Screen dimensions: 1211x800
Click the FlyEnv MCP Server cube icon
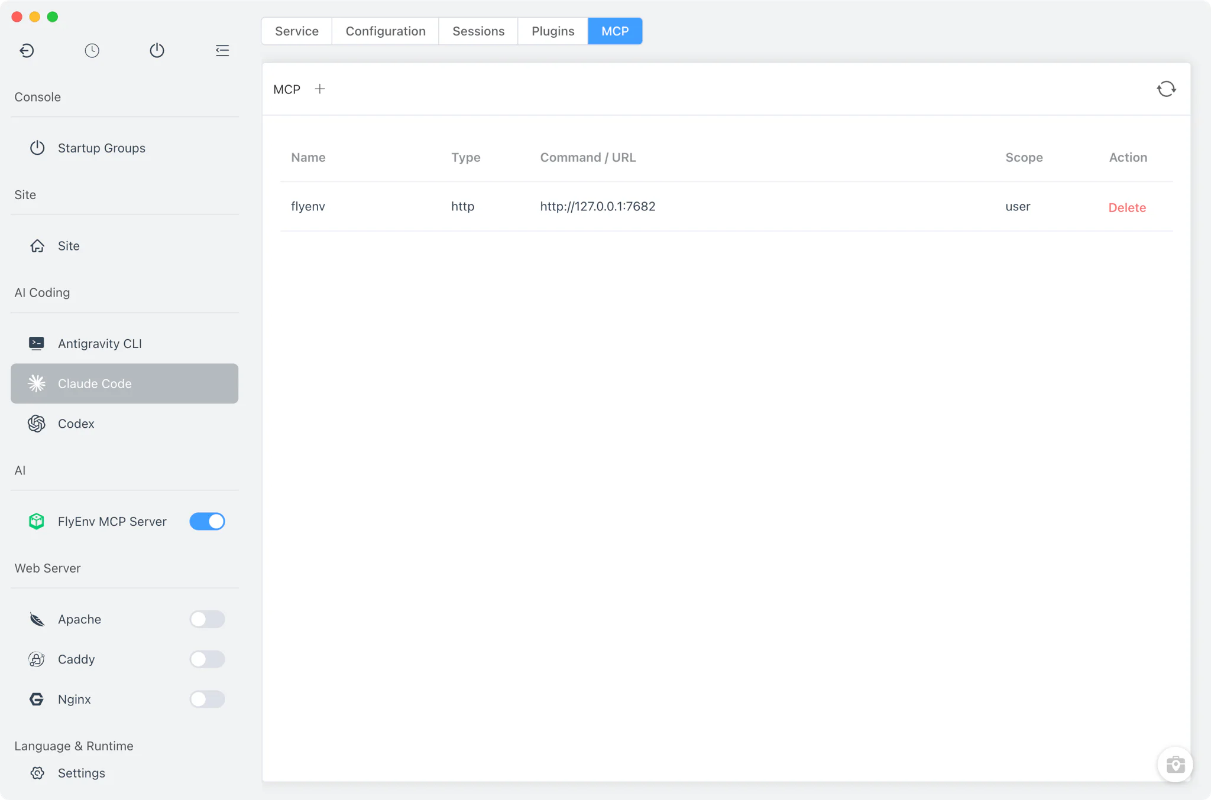coord(37,521)
